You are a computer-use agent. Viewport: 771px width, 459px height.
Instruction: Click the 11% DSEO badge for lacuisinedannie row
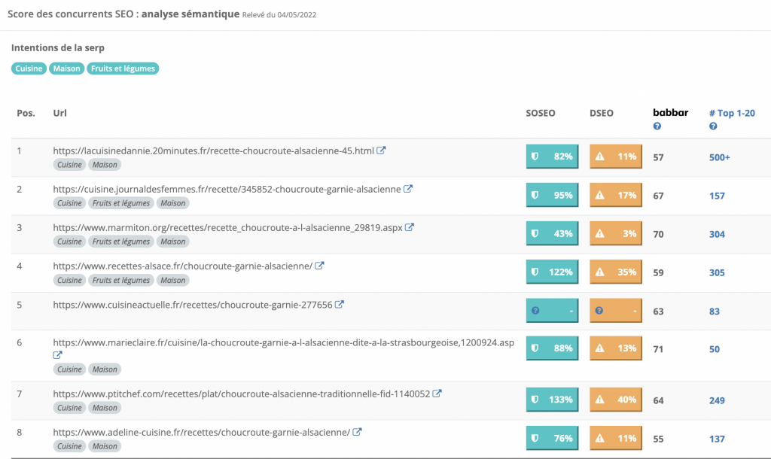coord(616,157)
